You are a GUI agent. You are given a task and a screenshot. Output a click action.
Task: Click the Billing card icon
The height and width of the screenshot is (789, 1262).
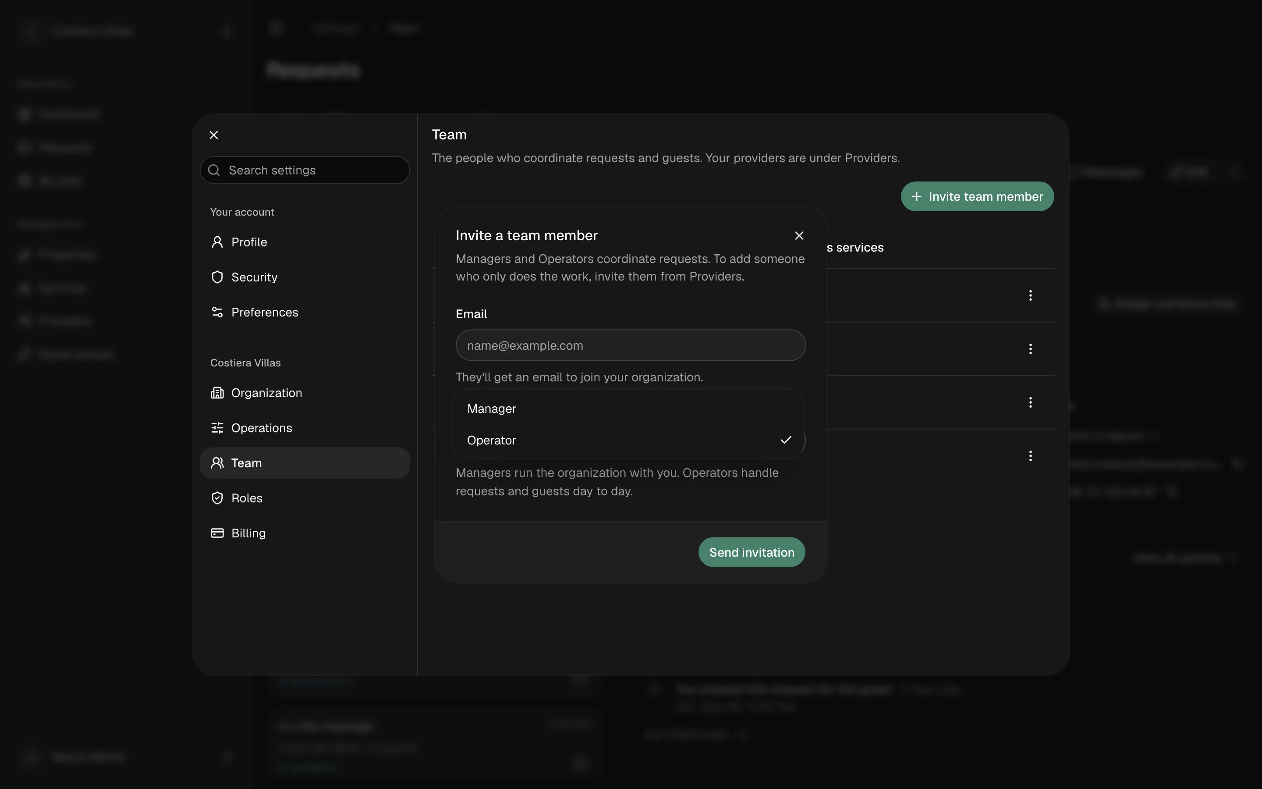[217, 533]
